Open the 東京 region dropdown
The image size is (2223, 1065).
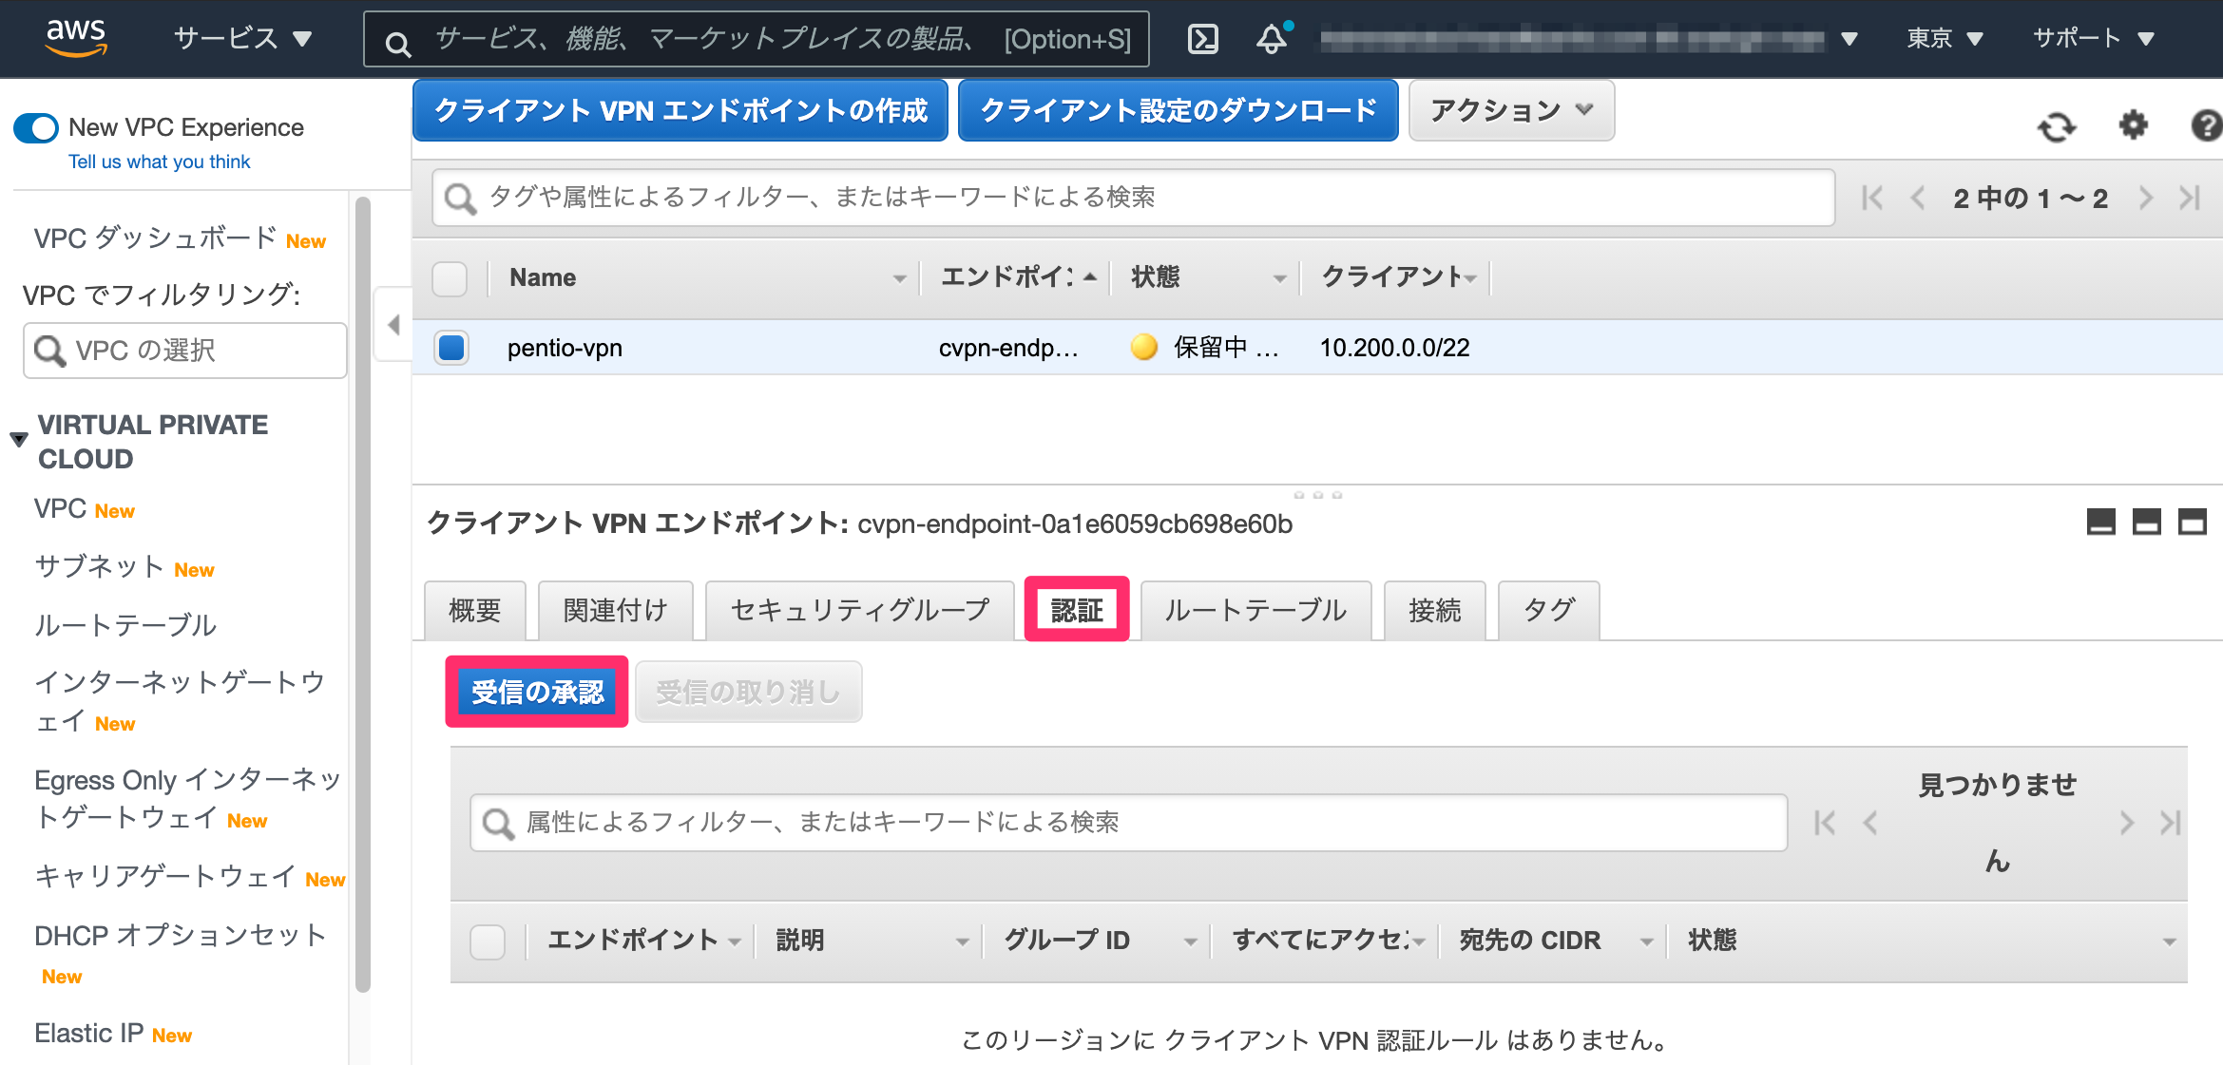[x=1945, y=39]
